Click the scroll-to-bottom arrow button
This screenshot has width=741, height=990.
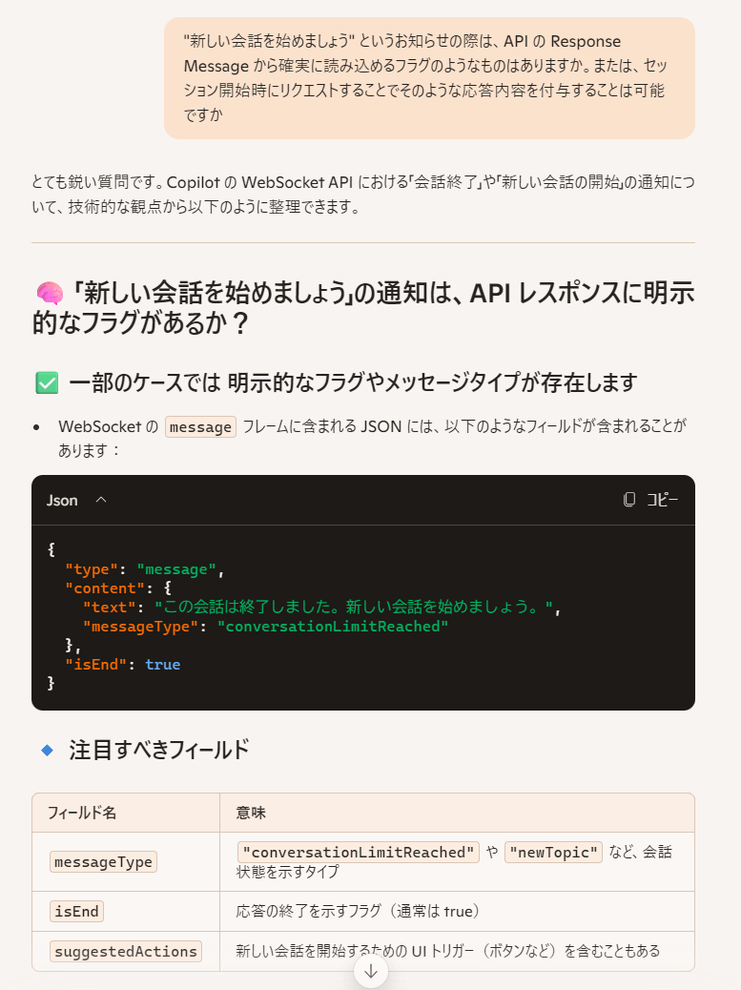[370, 971]
